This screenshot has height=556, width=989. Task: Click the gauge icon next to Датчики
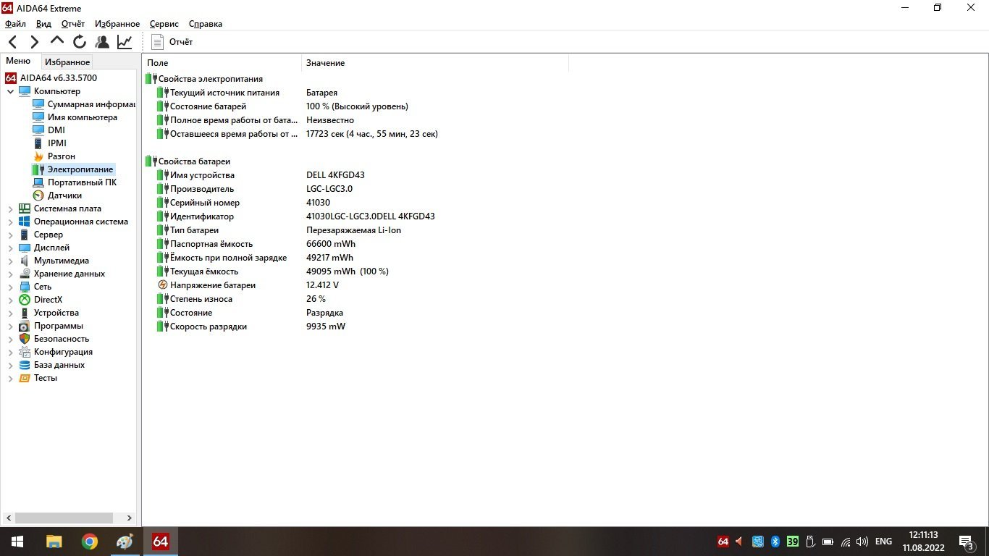38,195
